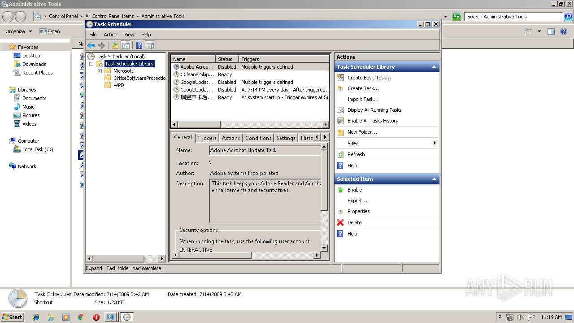Click the Create Task icon

point(341,88)
